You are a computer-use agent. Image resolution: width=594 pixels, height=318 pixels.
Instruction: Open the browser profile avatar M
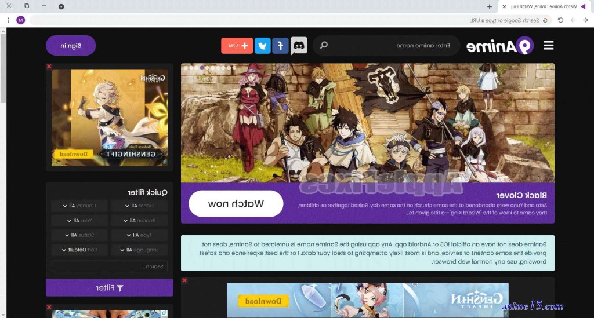click(21, 20)
